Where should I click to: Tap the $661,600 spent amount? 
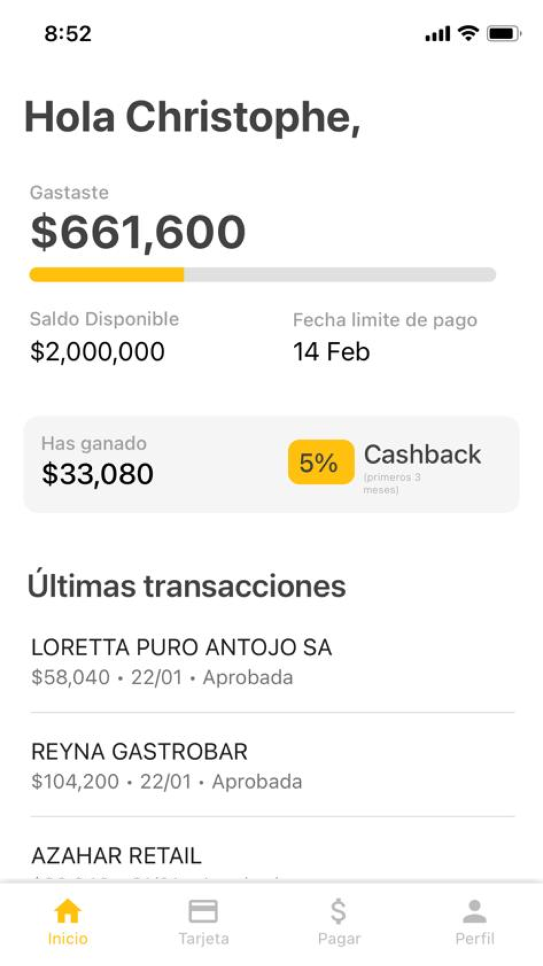point(138,233)
